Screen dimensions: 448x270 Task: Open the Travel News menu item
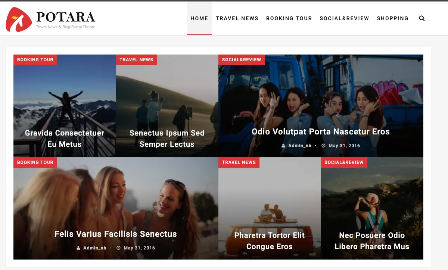click(237, 18)
